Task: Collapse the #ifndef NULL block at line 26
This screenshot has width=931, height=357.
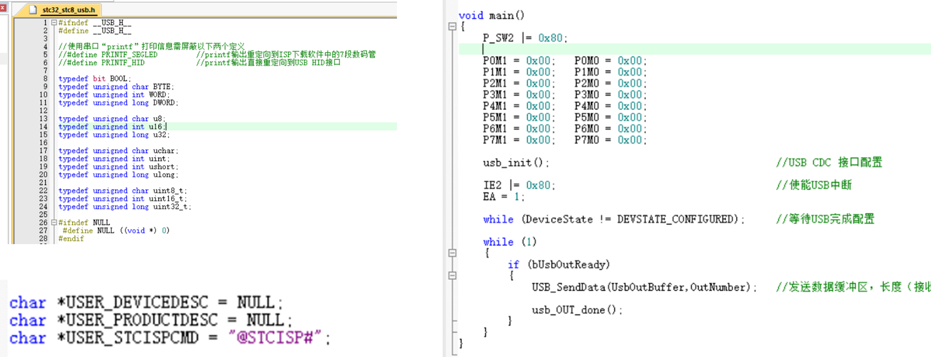Action: pos(54,223)
